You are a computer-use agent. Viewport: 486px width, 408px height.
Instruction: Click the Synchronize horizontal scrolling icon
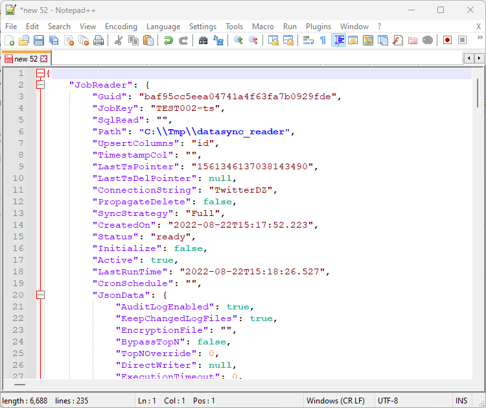288,40
